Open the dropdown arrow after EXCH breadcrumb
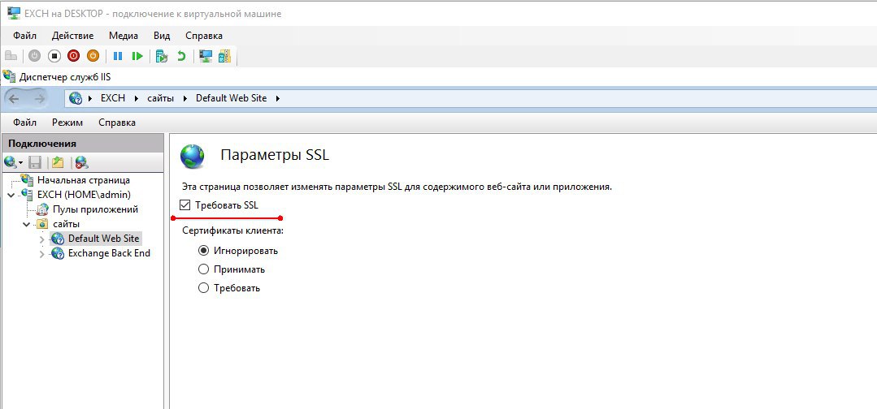The width and height of the screenshot is (877, 409). (137, 98)
